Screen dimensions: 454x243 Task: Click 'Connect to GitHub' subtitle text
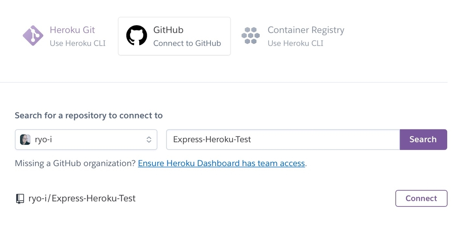click(187, 43)
